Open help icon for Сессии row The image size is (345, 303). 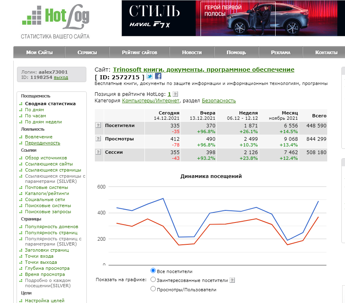(98, 152)
